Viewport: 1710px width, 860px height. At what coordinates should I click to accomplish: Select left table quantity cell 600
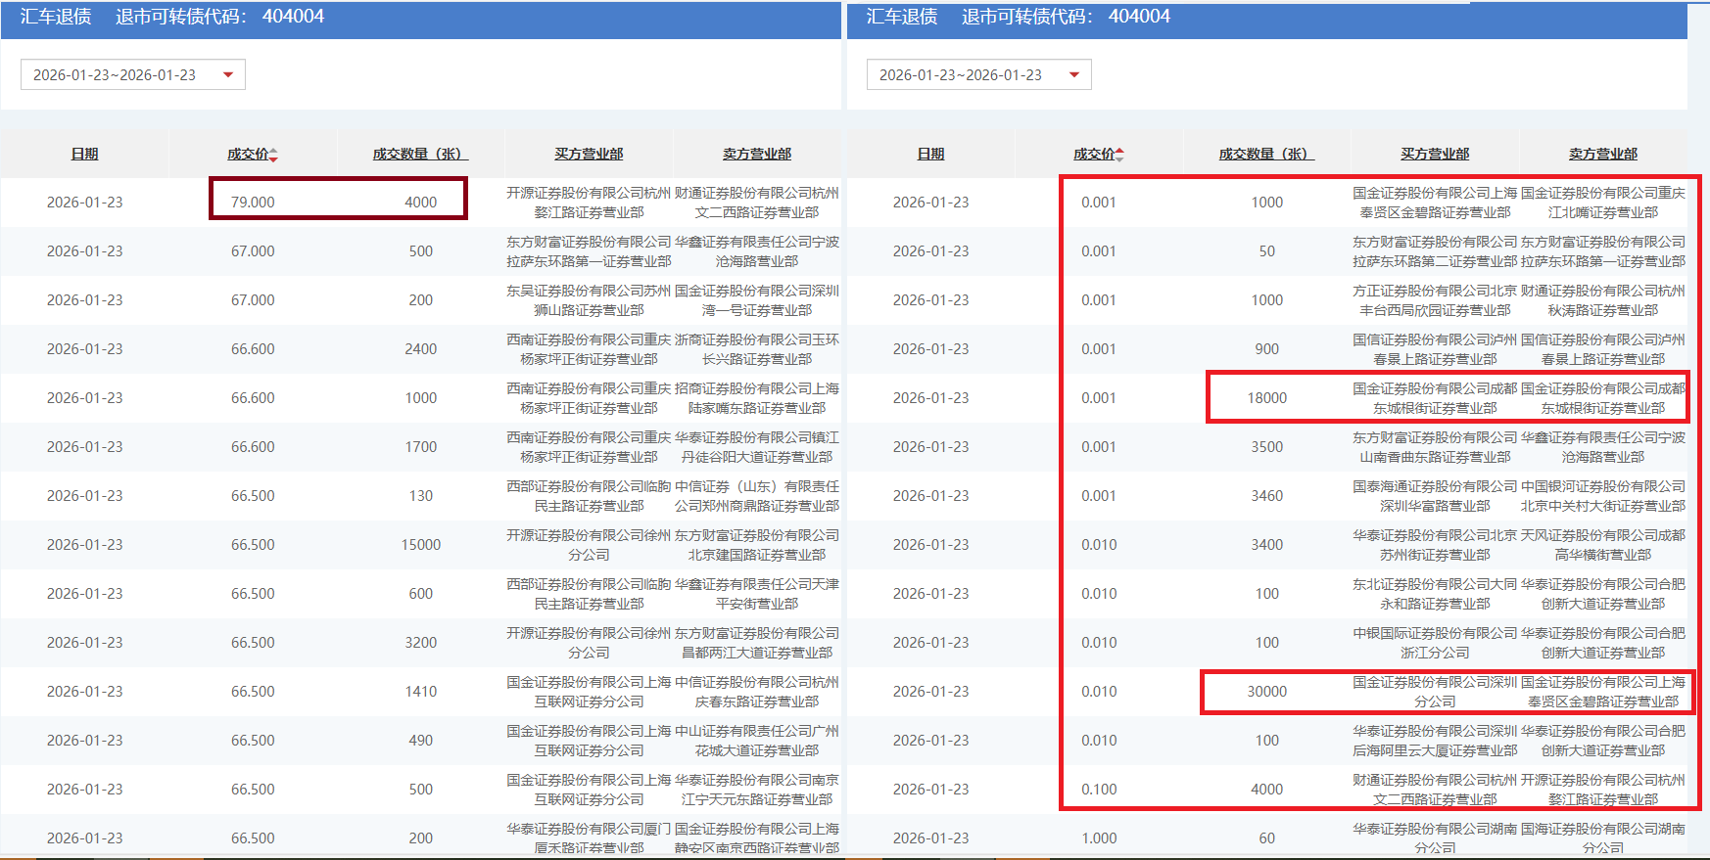click(x=421, y=594)
